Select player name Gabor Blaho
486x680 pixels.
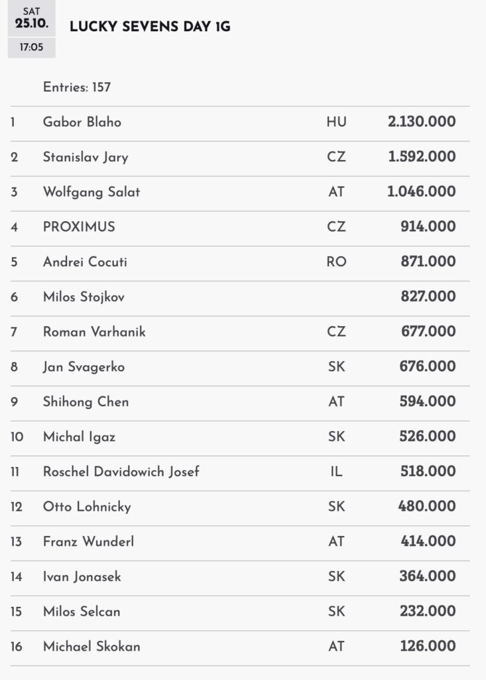[82, 122]
